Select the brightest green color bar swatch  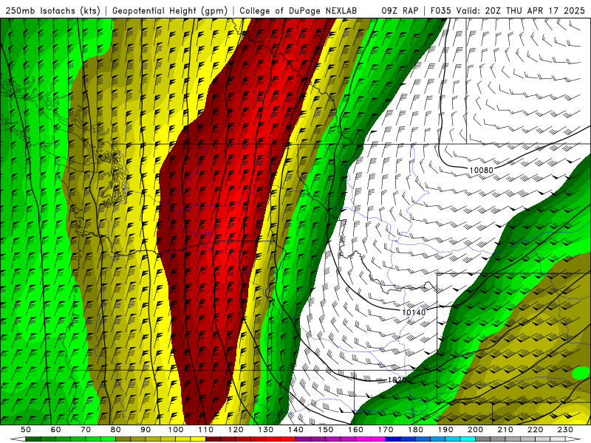108,439
